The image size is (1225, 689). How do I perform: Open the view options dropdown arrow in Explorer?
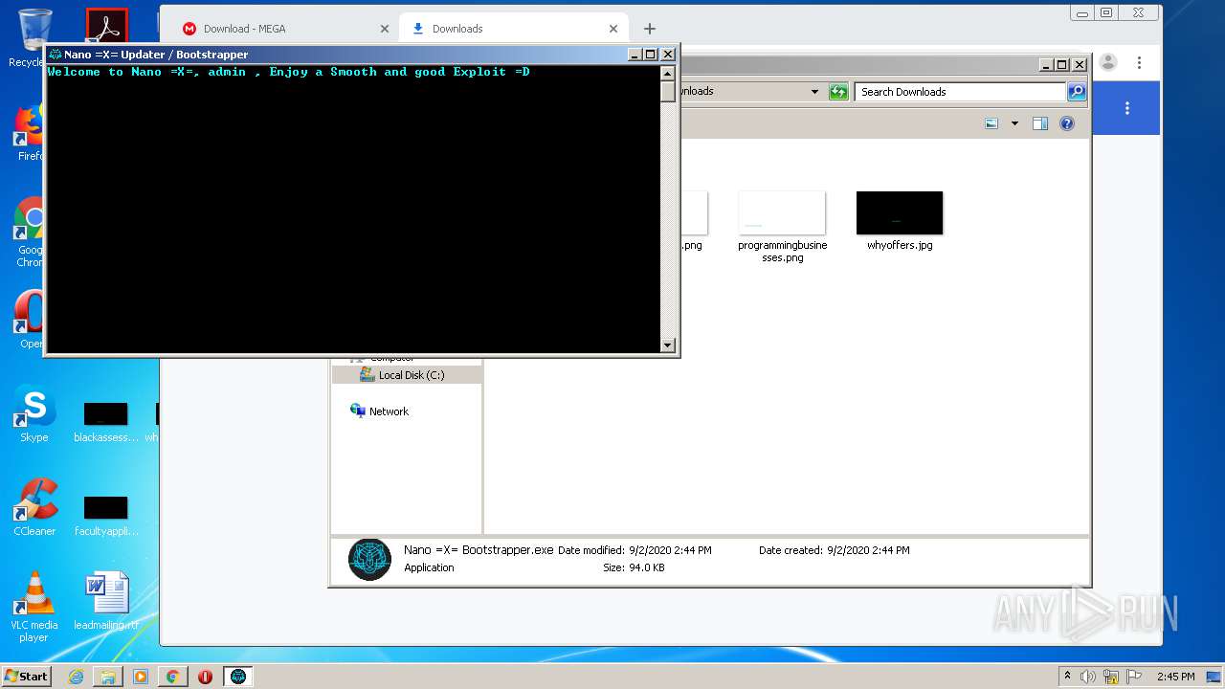click(x=1014, y=123)
